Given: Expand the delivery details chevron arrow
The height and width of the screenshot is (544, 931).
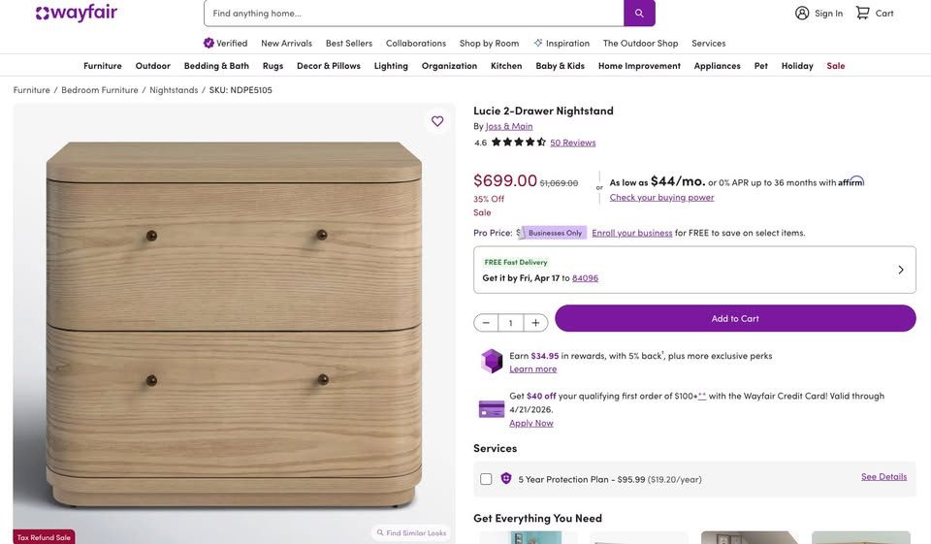Looking at the screenshot, I should [x=901, y=270].
